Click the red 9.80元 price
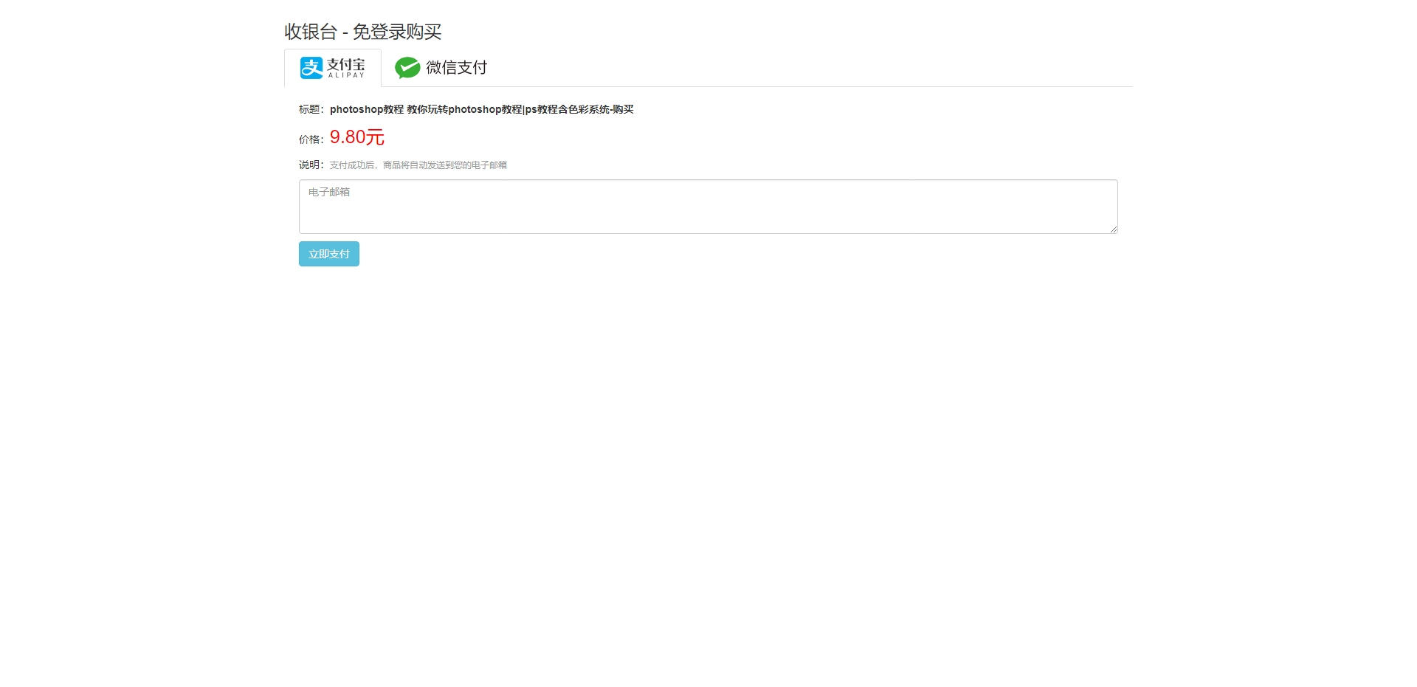 (357, 137)
